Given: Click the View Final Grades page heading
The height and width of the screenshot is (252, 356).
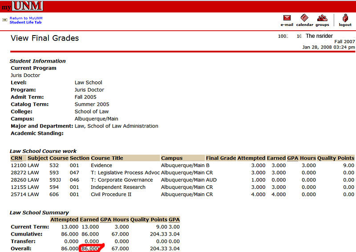Looking at the screenshot, I should 44,38.
